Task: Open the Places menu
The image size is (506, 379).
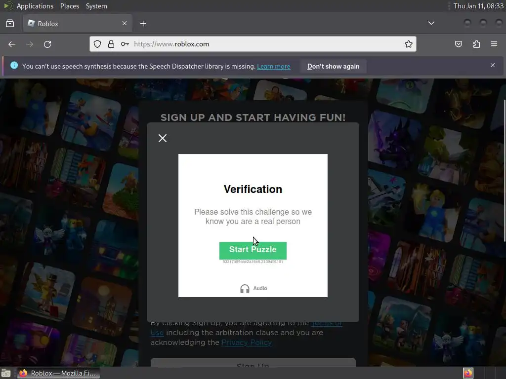Action: click(x=69, y=6)
